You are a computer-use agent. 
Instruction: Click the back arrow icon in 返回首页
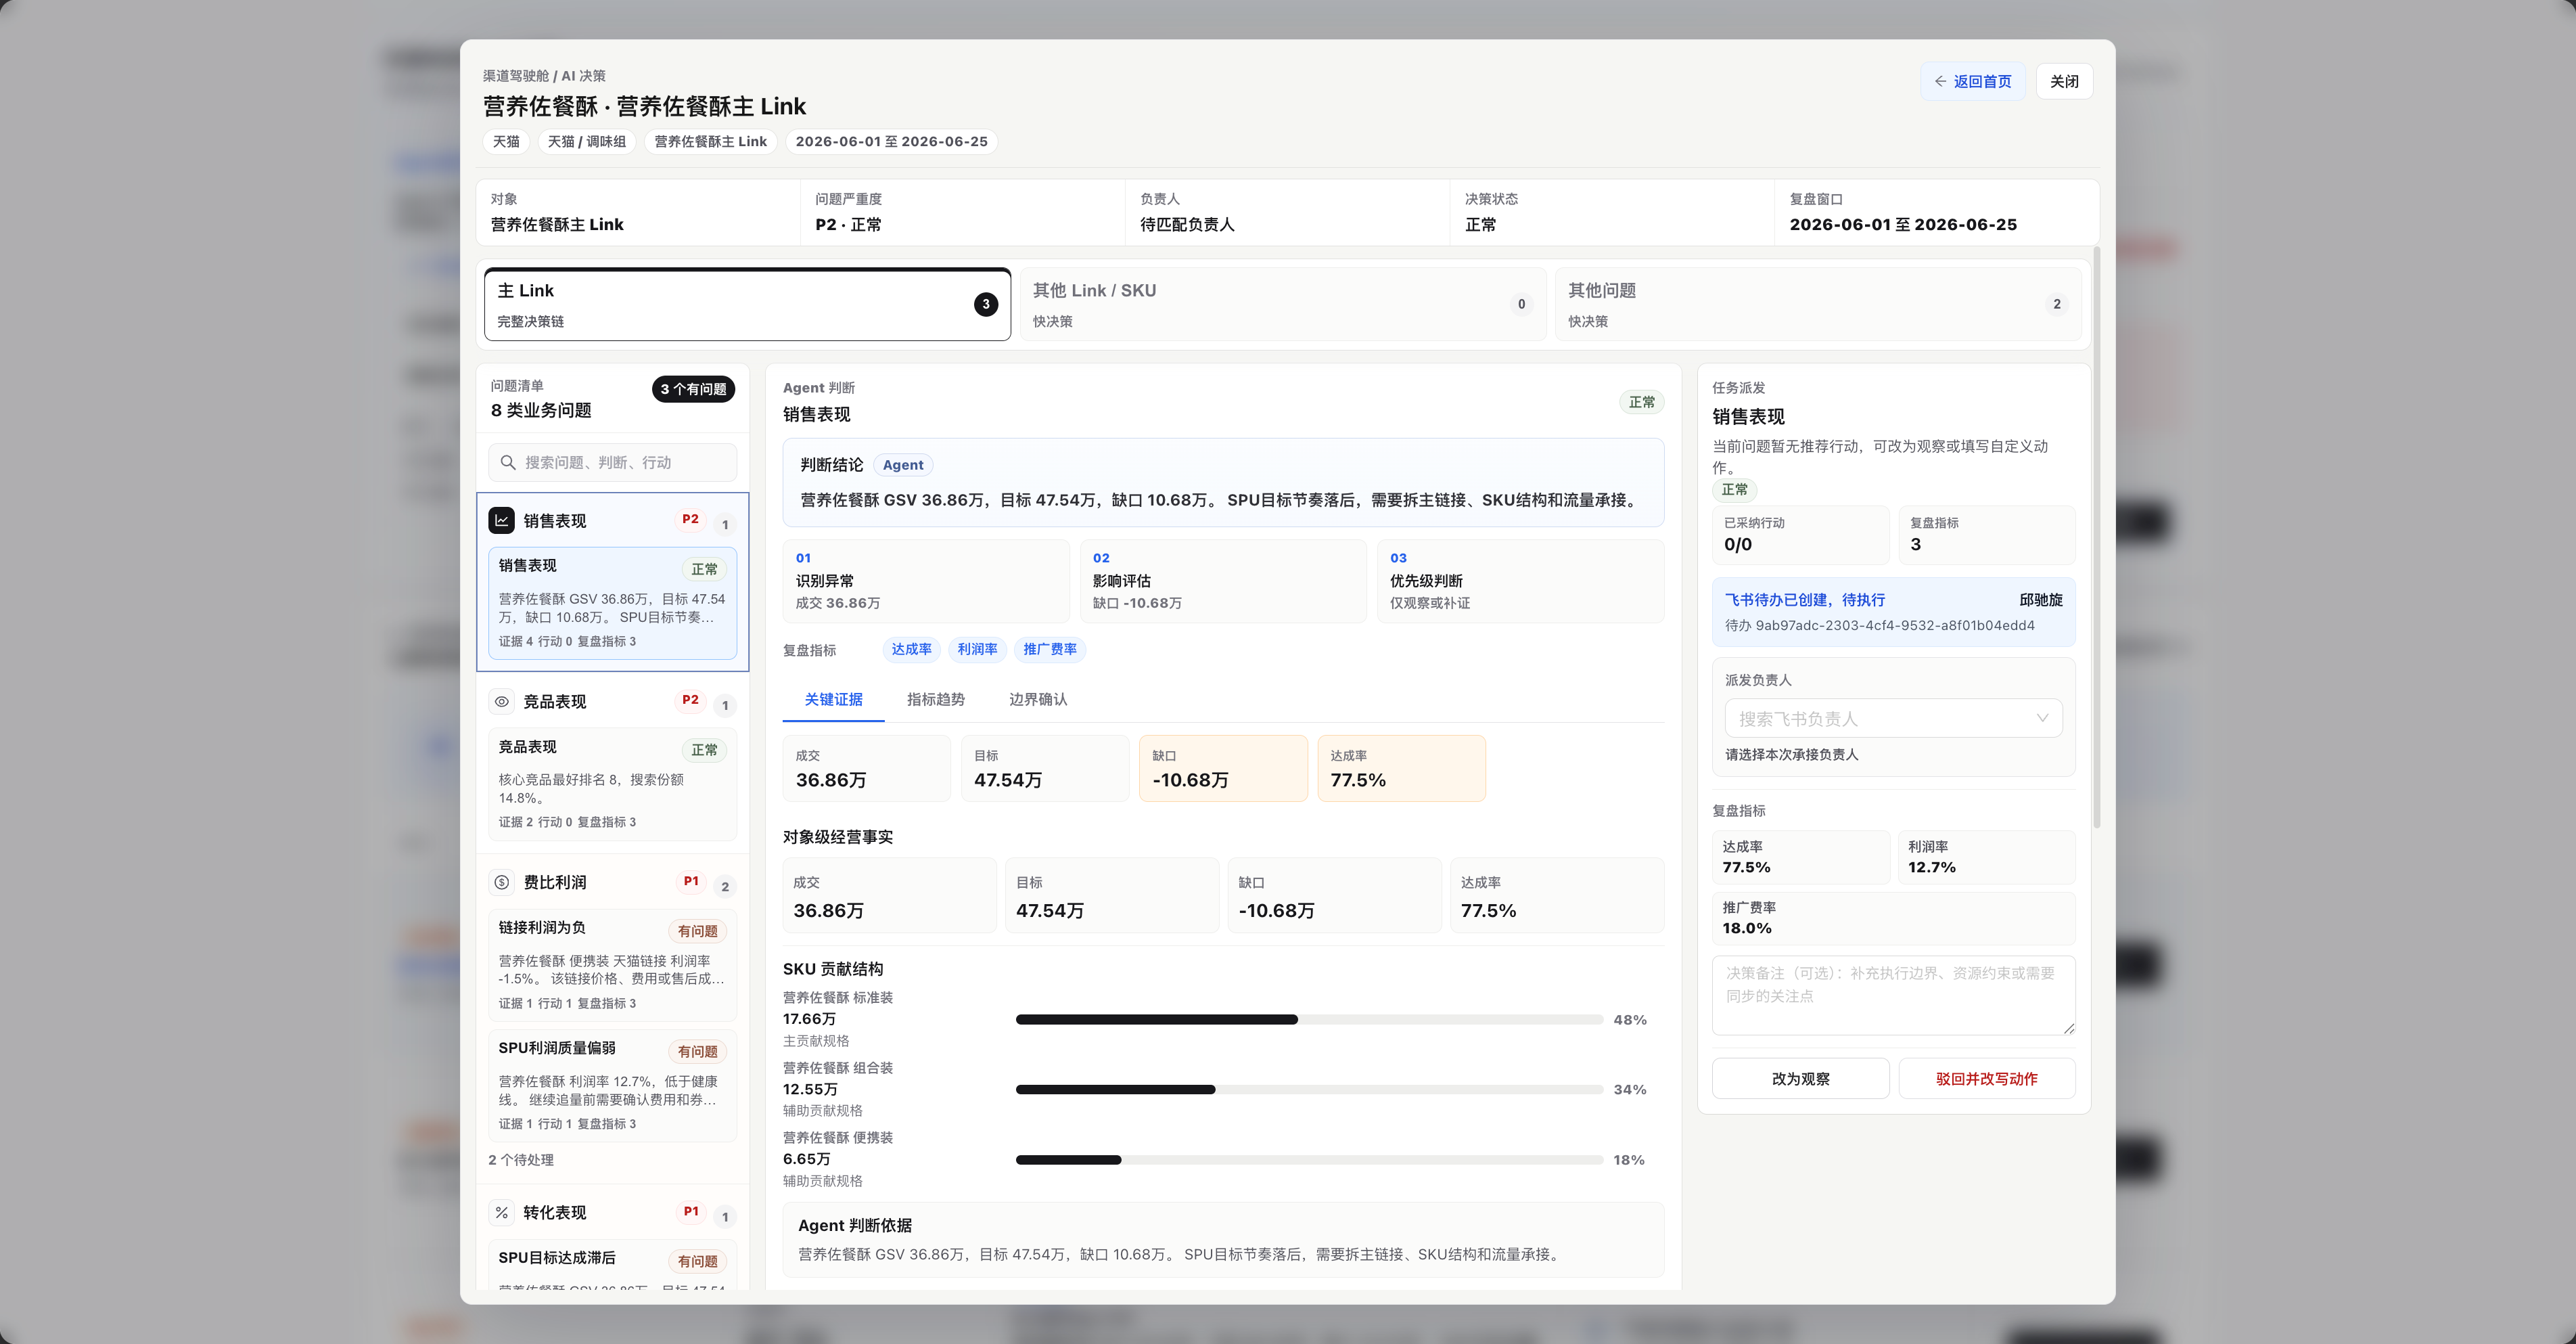1940,81
